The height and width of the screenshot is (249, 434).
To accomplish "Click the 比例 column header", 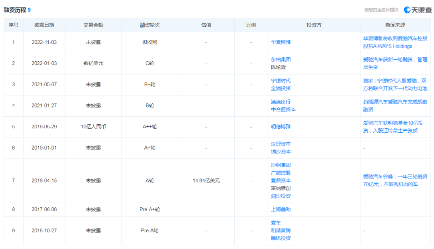I will click(x=251, y=25).
